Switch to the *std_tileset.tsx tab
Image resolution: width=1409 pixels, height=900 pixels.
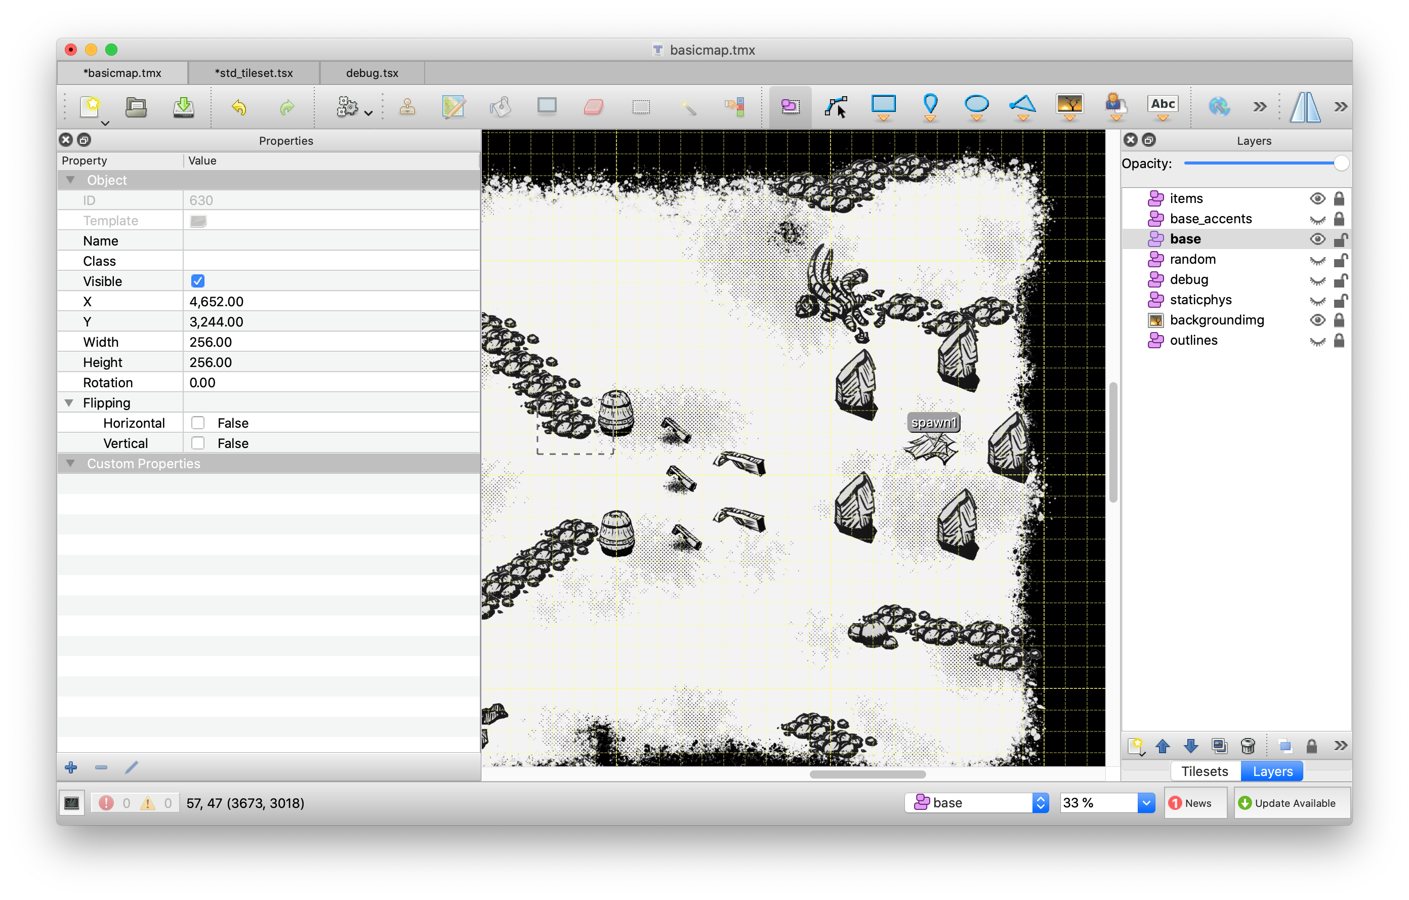pos(254,73)
